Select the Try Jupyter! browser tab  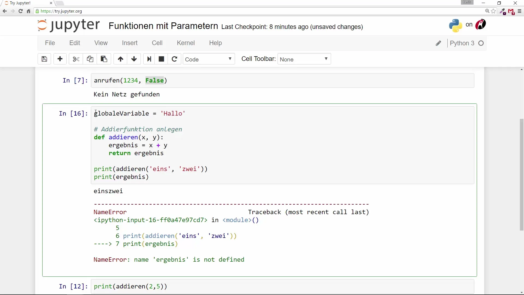pyautogui.click(x=27, y=3)
